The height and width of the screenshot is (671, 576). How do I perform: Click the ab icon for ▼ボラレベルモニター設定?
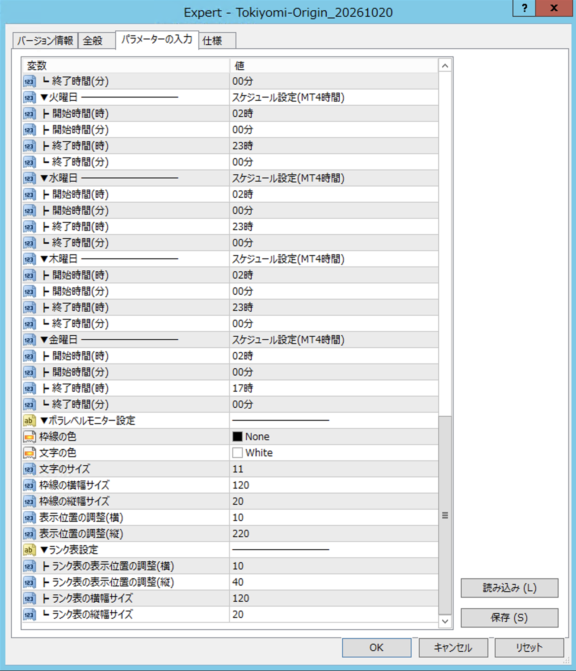click(29, 421)
